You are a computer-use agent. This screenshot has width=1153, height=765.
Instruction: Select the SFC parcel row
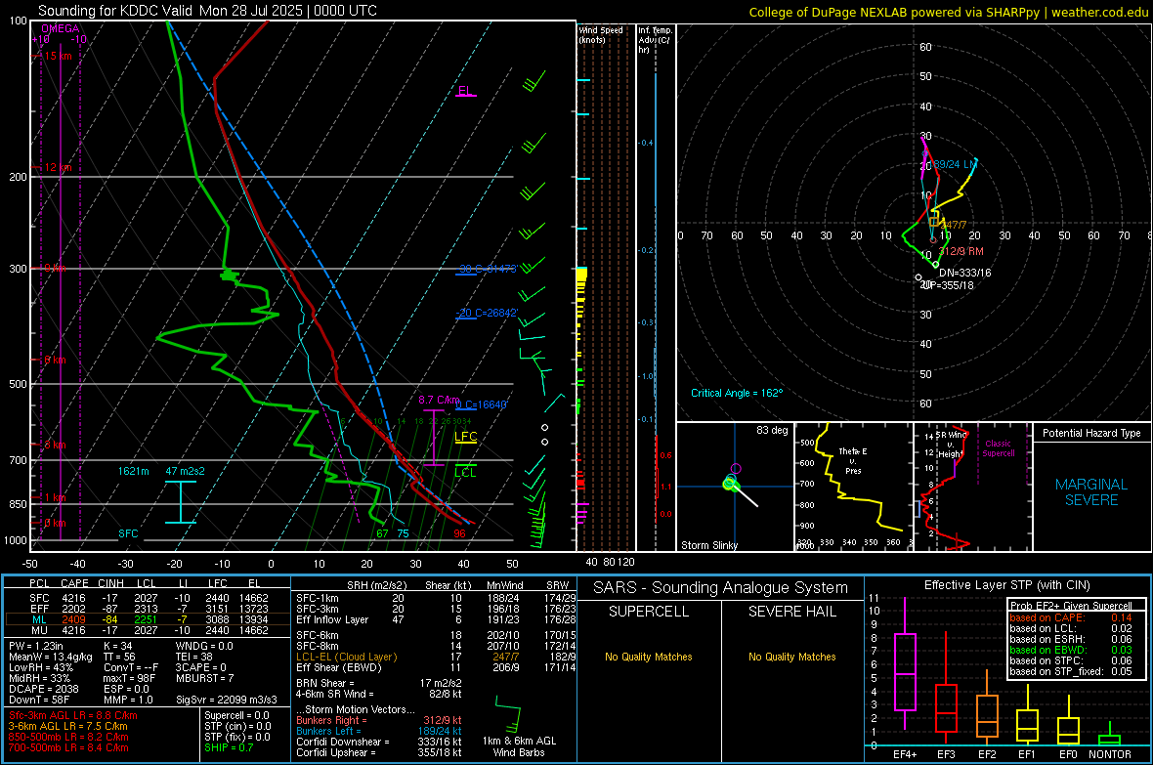point(149,598)
